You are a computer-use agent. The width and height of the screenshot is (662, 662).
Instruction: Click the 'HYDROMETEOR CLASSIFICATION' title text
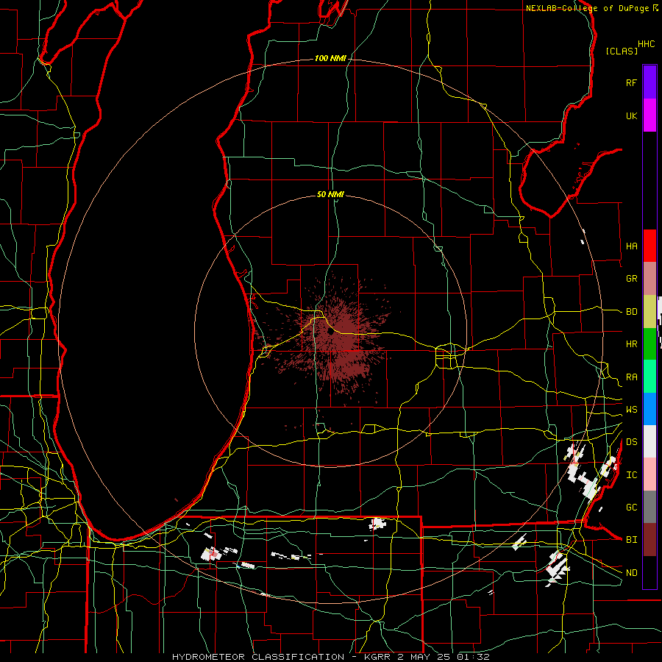pos(258,657)
